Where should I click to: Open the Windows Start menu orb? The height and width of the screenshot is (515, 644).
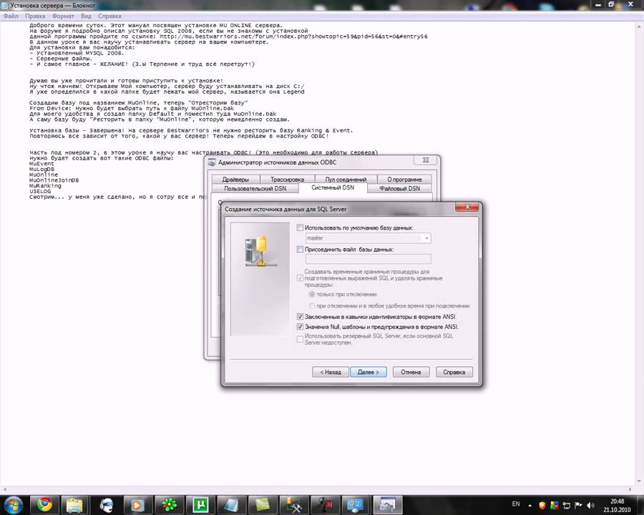[x=14, y=504]
